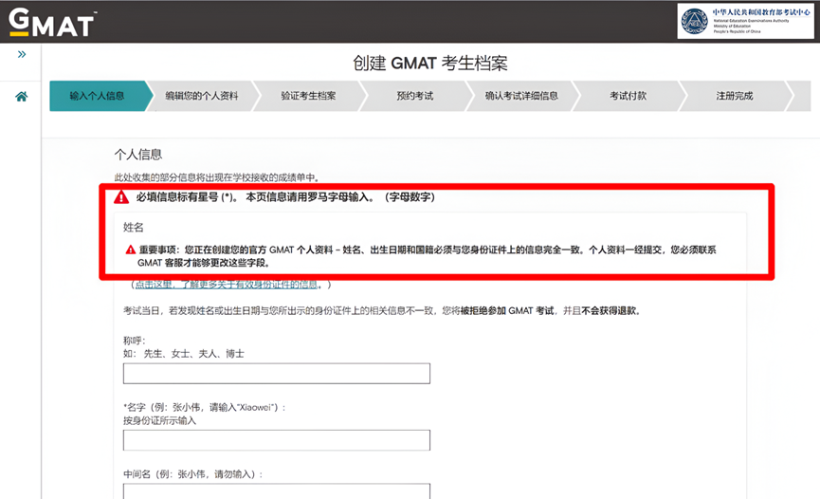Click the page title 创建 GMAT 考生档案
Screen dimensions: 820x499
pos(429,64)
